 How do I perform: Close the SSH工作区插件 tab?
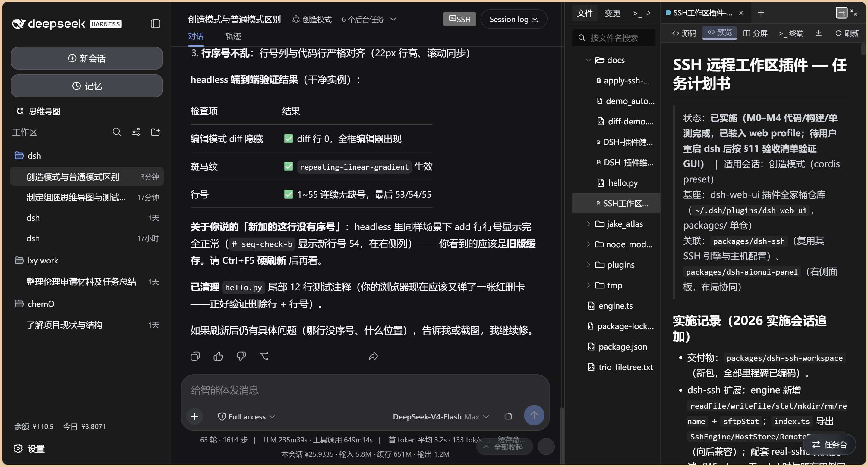[x=741, y=13]
